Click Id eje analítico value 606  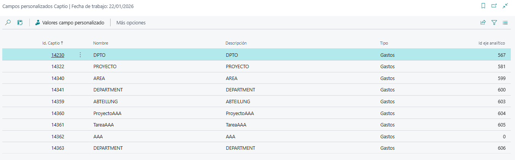(x=501, y=148)
